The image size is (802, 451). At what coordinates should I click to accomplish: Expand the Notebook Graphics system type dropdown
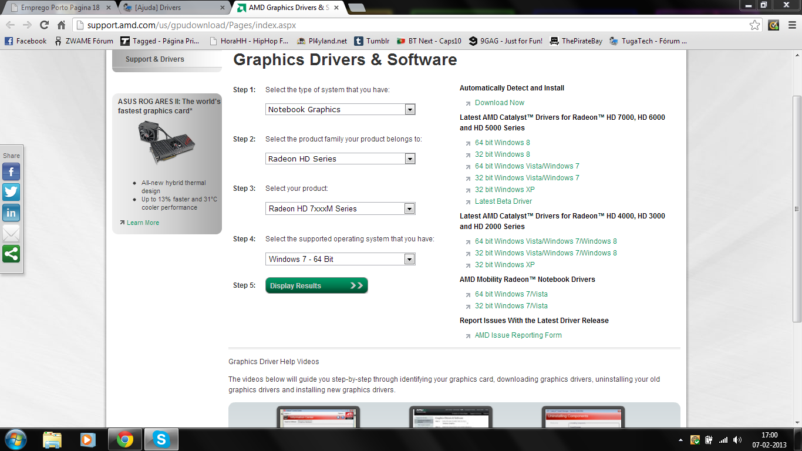(340, 109)
